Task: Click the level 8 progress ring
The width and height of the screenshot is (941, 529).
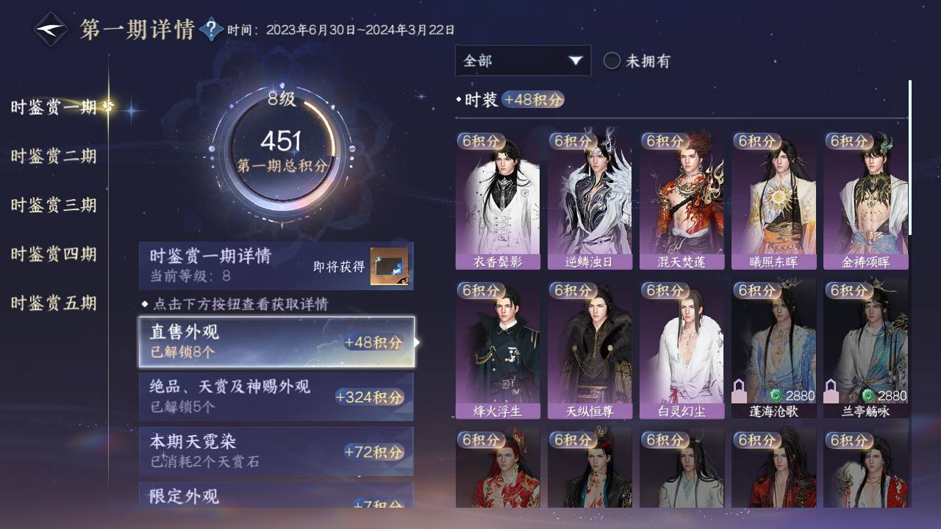Action: pos(283,151)
